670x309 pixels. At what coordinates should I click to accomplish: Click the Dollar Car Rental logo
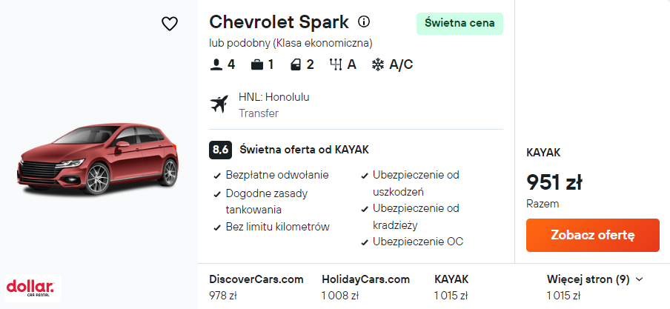30,288
